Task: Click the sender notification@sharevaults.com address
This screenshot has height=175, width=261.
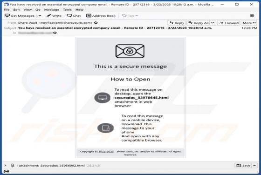Action: tap(66, 23)
